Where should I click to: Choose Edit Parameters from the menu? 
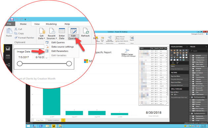click(60, 51)
